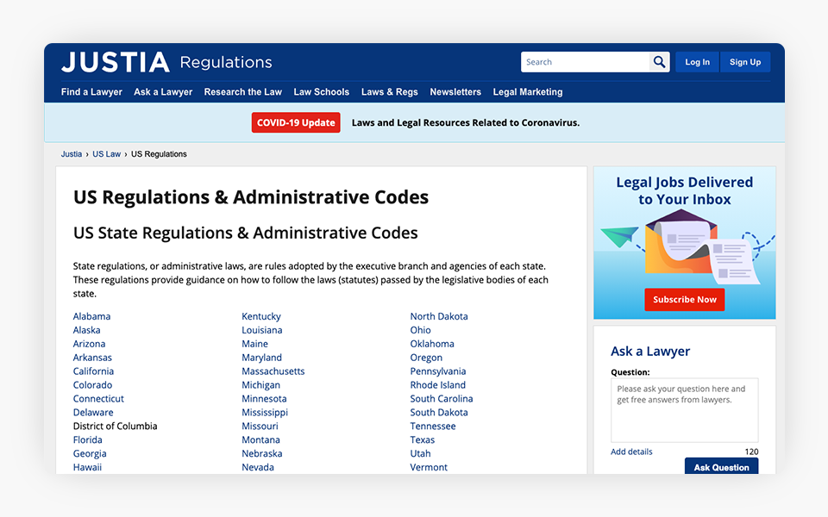The height and width of the screenshot is (517, 828).
Task: Click inside the Ask a Lawyer question box
Action: point(684,409)
